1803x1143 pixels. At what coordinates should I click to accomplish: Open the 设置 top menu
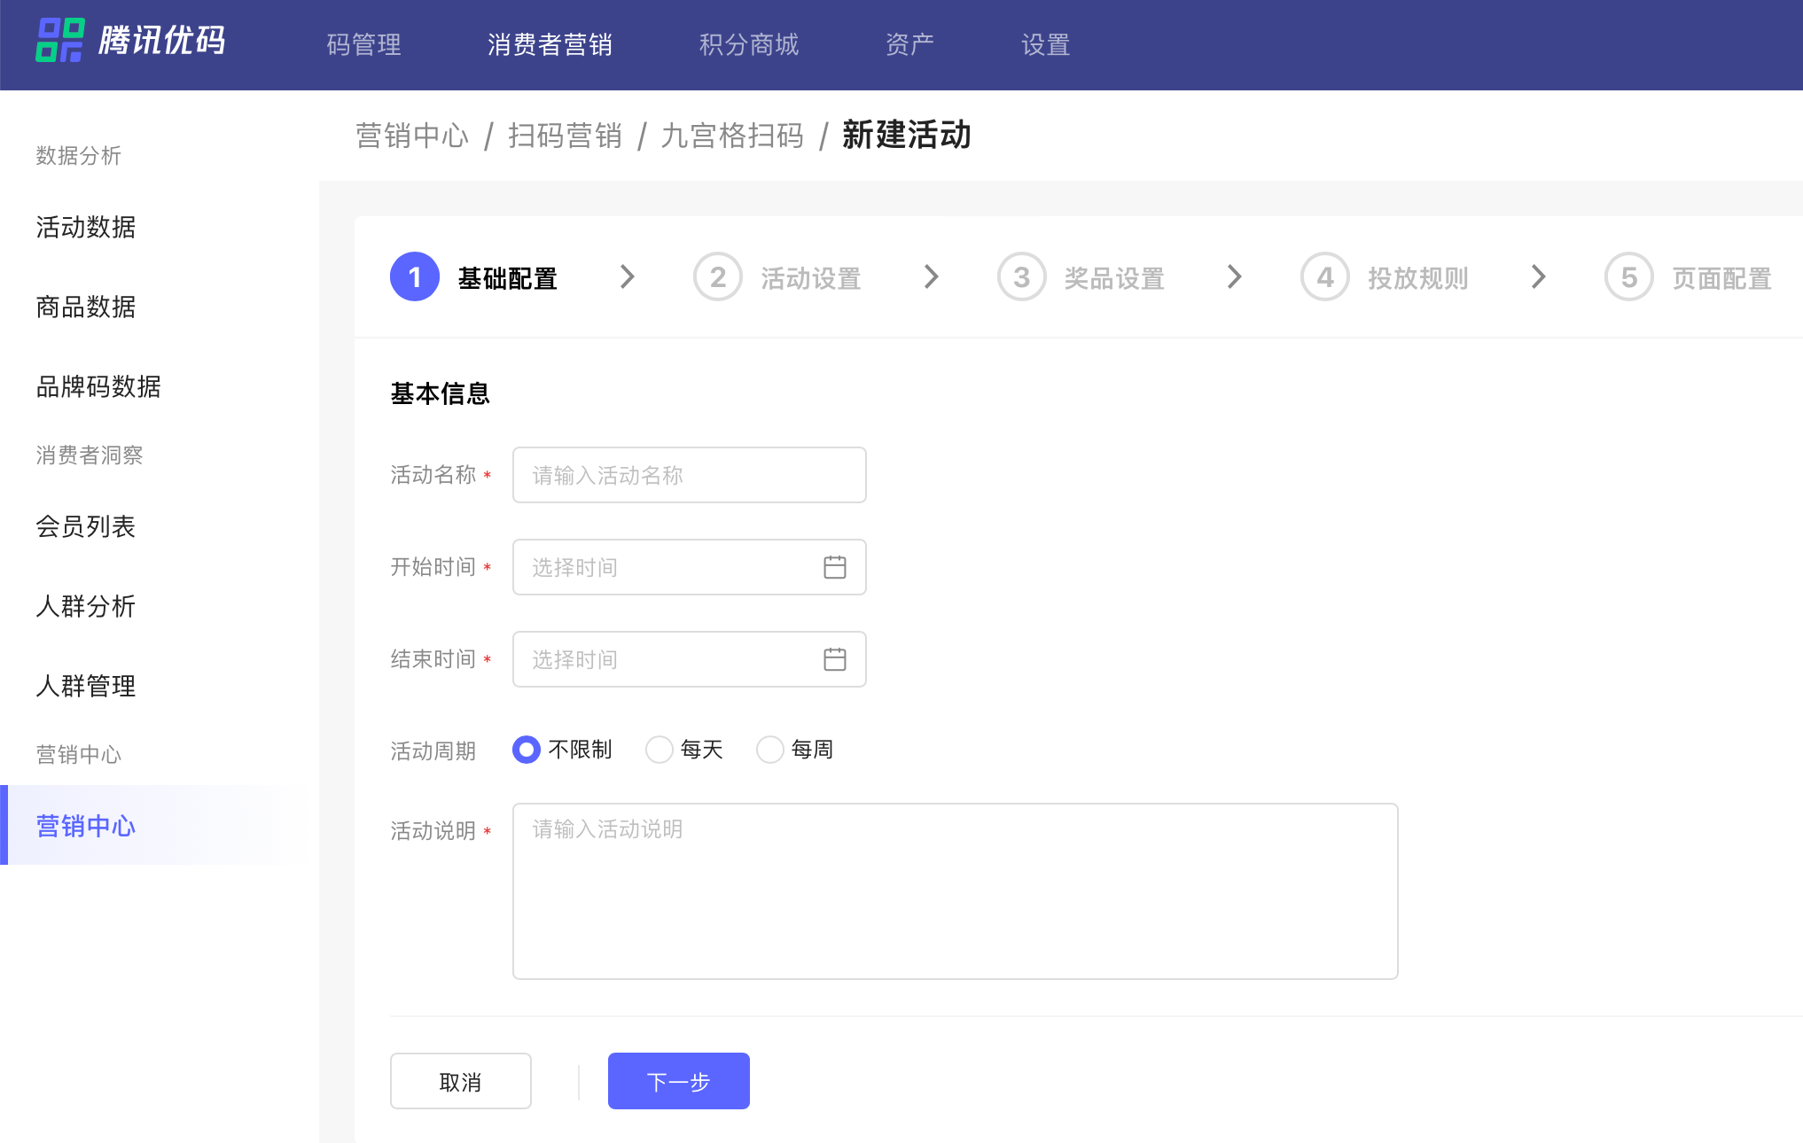pos(1046,44)
